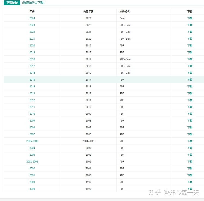Open the 下载地址 tab

12,3
